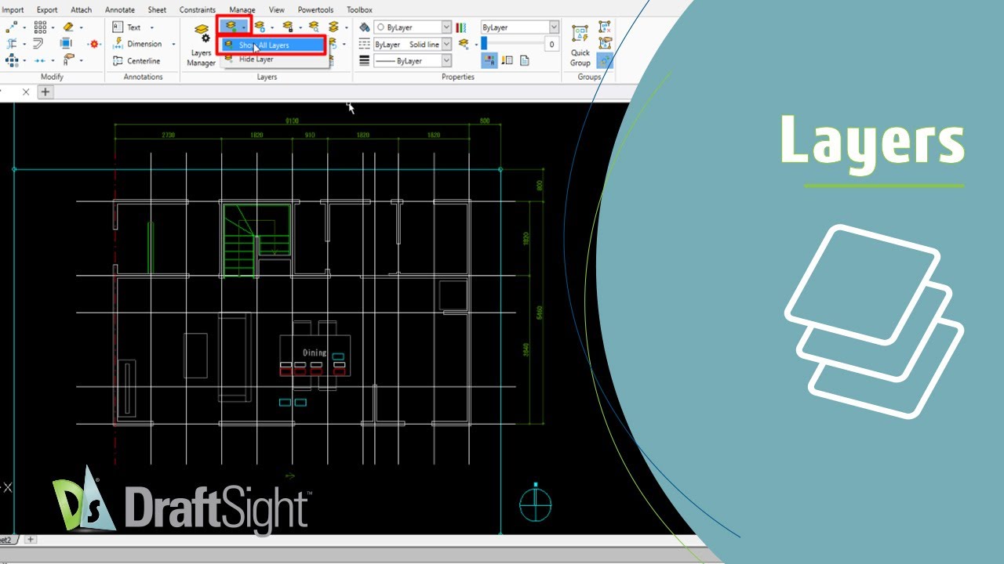Click the Centerline tool icon
This screenshot has width=1004, height=564.
[118, 61]
